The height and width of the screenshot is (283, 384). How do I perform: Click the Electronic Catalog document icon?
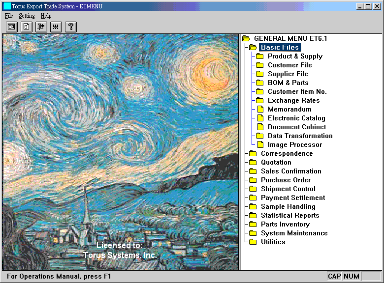[260, 118]
